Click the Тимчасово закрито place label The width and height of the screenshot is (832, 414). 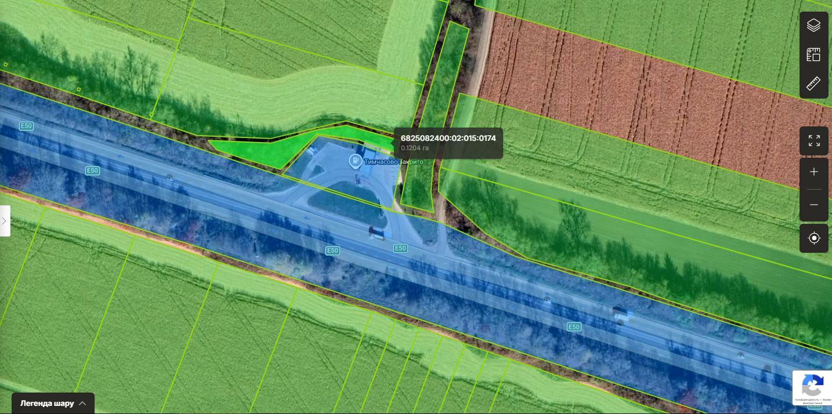pos(393,162)
